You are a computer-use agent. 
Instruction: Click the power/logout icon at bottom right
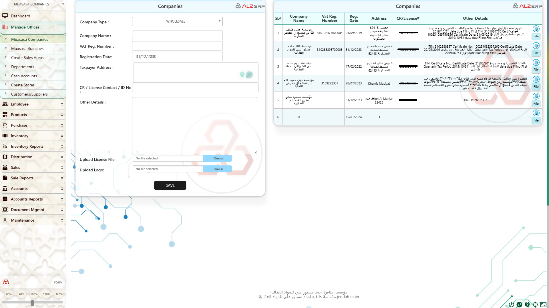point(512,304)
